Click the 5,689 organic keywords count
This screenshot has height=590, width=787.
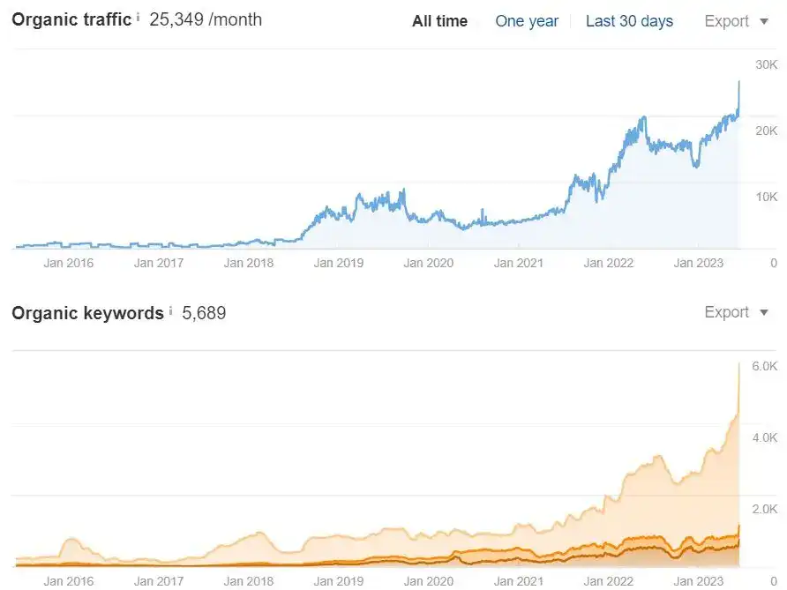tap(204, 312)
